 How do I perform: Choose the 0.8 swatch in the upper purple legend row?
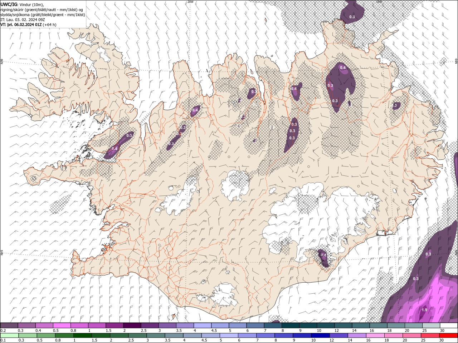click(79, 325)
